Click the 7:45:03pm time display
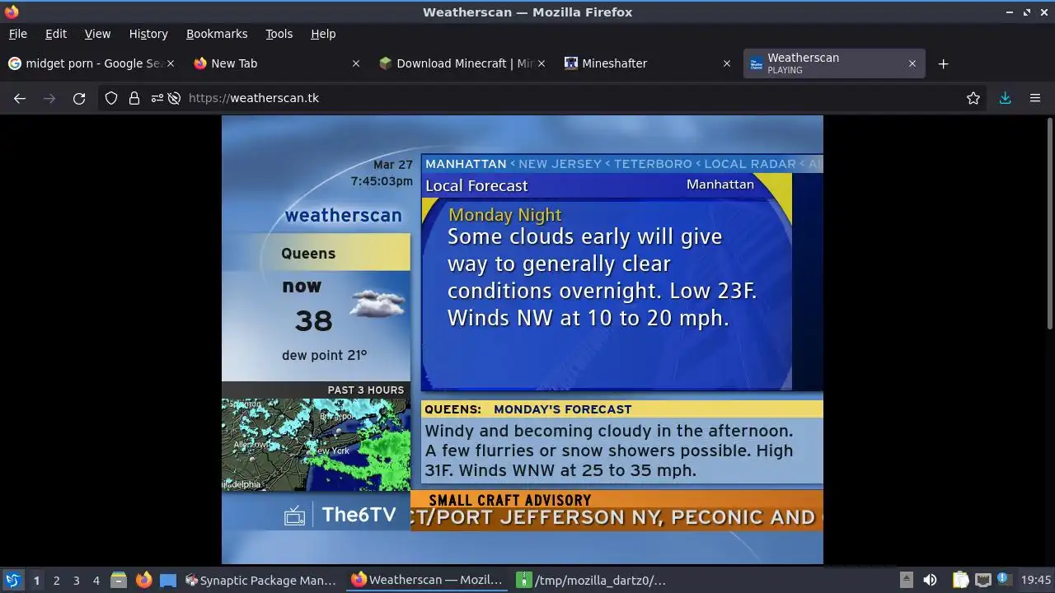Screen dimensions: 1055x593 click(382, 181)
